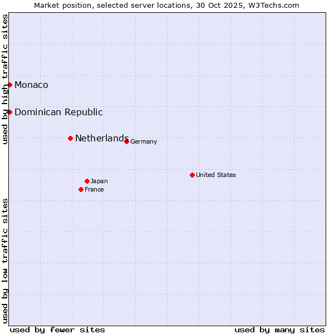Select the United States red dot
The height and width of the screenshot is (334, 334).
192,175
